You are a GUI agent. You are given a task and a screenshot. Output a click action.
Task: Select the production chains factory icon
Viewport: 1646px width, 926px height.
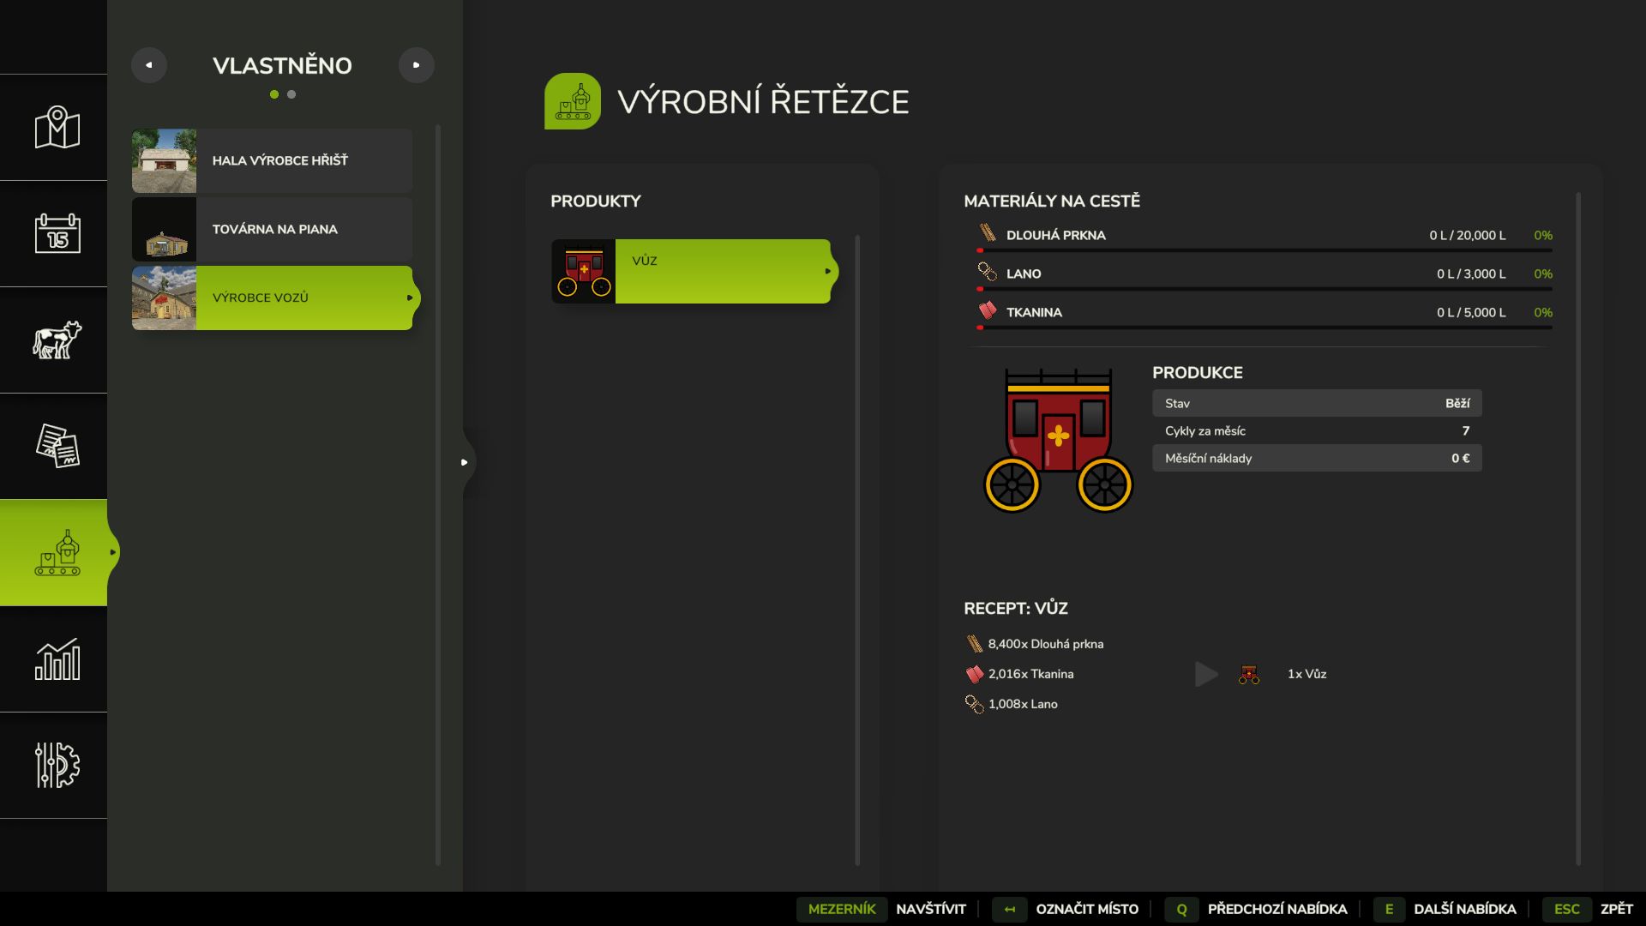(x=57, y=553)
